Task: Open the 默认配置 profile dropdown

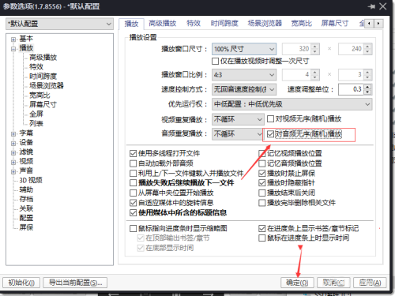Action: tap(59, 24)
